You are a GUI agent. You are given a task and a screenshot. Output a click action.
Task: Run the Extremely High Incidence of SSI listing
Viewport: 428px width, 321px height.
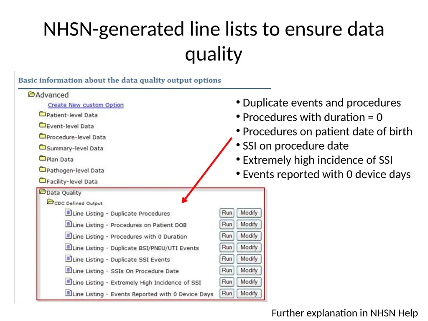point(227,282)
